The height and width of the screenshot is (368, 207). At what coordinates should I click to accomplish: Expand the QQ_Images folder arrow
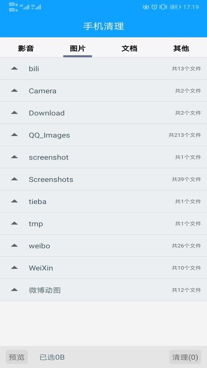(14, 135)
